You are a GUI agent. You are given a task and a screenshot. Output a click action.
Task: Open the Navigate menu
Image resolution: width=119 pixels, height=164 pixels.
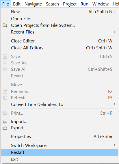pyautogui.click(x=33, y=4)
